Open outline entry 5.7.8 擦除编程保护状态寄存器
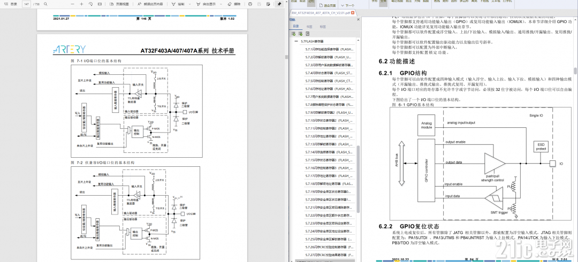578x262 pixels. point(330,105)
